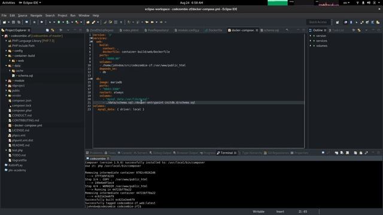Screen dimensions: 383x215
Task: Open the Navigate menu
Action: tap(36, 16)
